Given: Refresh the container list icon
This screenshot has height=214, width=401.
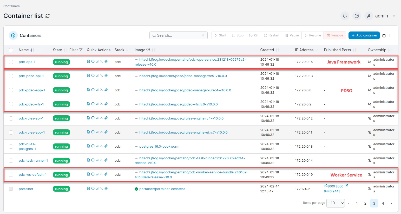Looking at the screenshot, I should (x=48, y=16).
